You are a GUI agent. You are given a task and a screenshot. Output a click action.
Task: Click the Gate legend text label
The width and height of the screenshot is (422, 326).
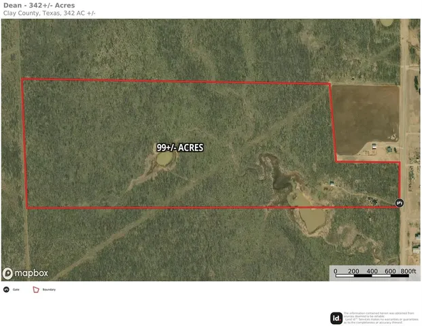[16, 289]
